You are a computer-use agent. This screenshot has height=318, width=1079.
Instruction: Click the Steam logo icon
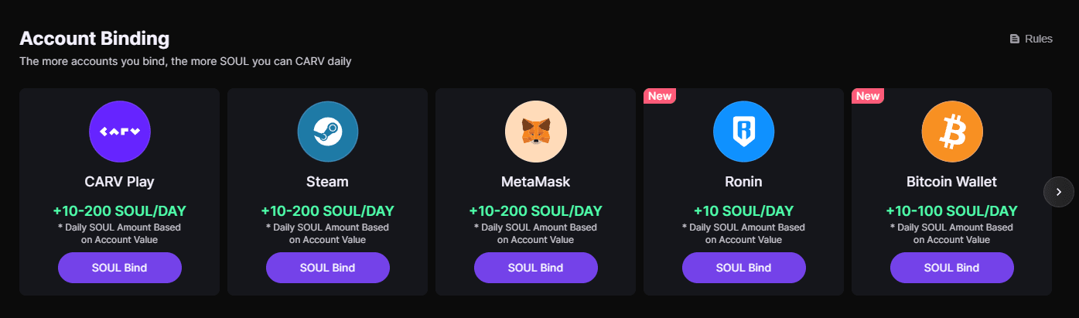point(327,132)
